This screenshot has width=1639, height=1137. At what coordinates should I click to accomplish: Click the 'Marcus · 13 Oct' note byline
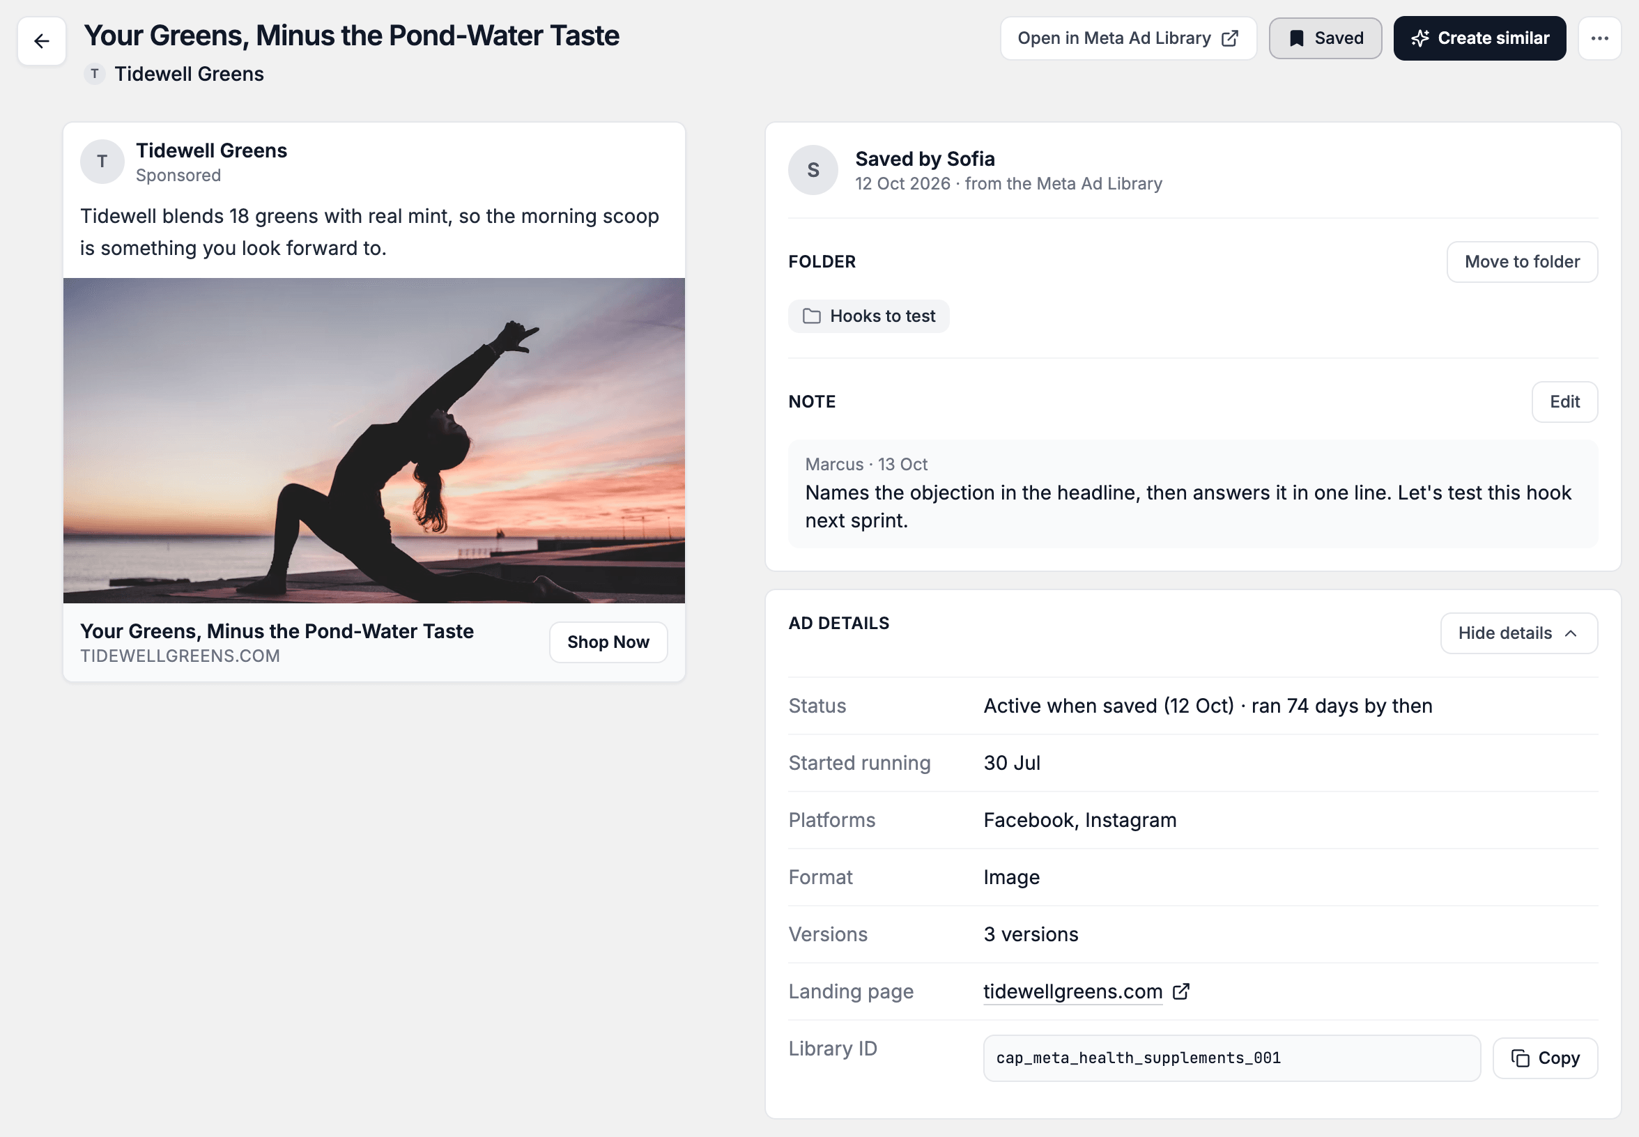point(865,465)
